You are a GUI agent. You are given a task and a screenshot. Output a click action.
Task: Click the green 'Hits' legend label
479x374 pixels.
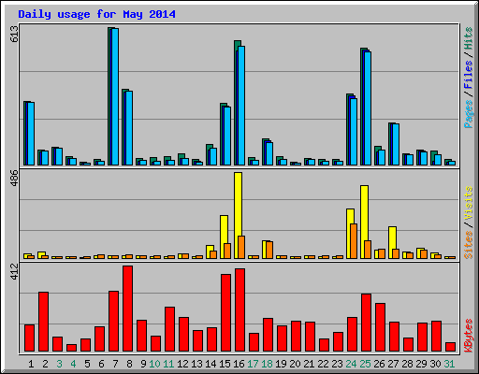[469, 38]
